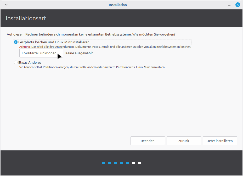Go back with the 'Zurück' button
Image resolution: width=243 pixels, height=176 pixels.
pyautogui.click(x=184, y=141)
